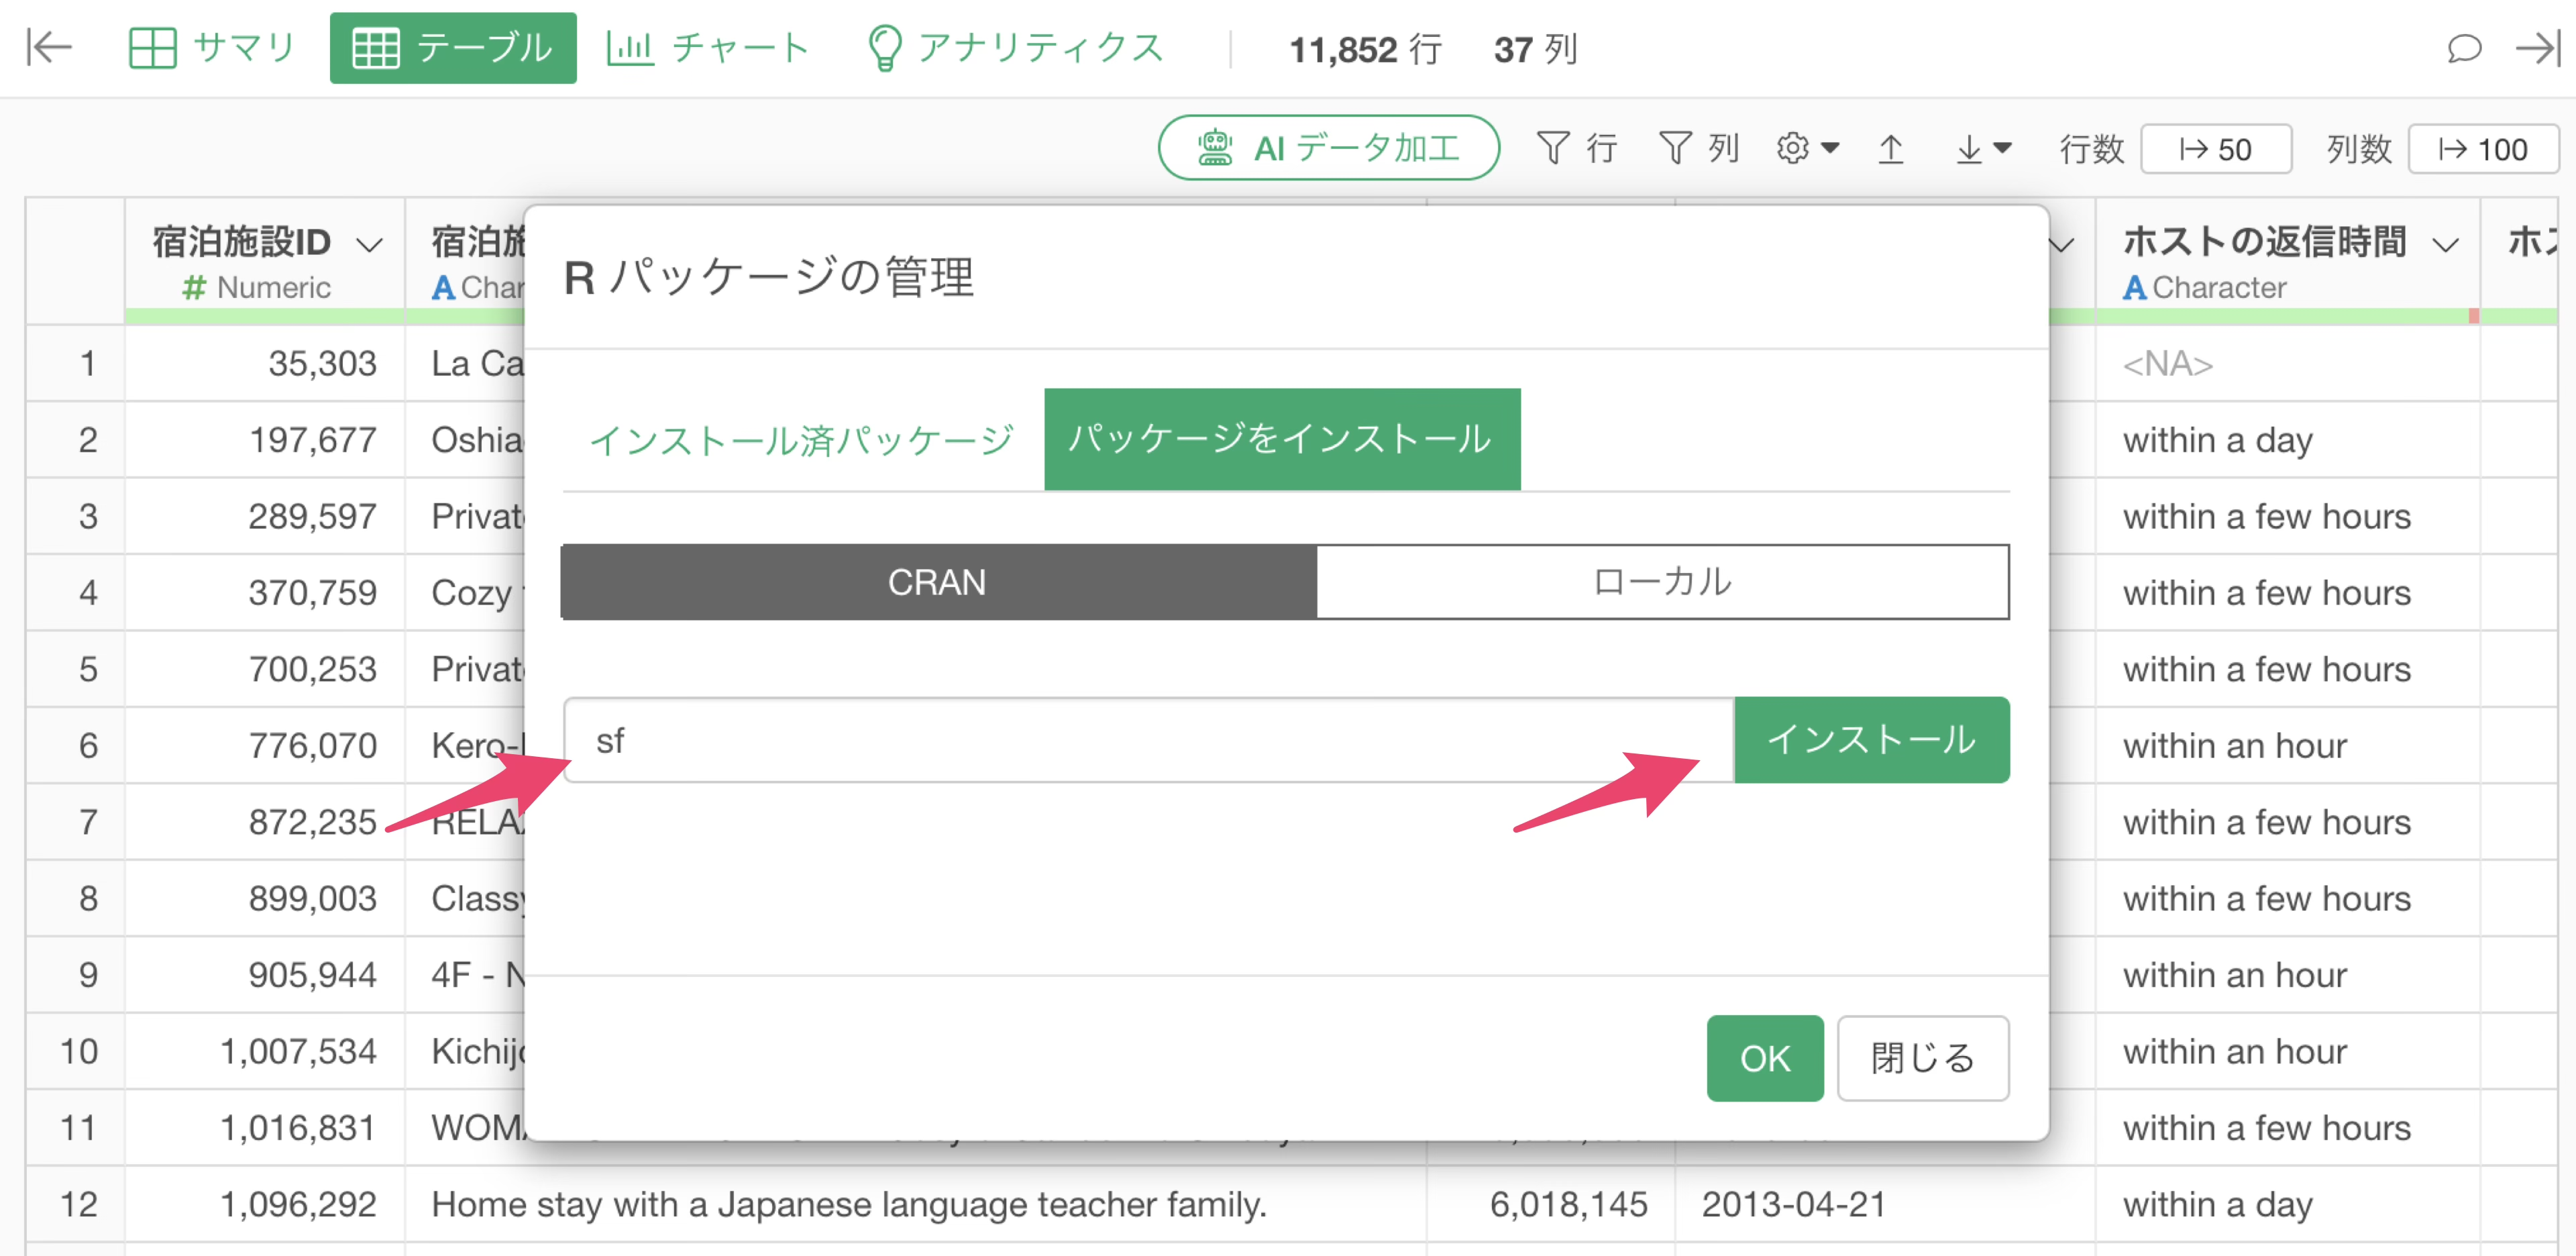Open the アナリティクス view tab

1015,47
